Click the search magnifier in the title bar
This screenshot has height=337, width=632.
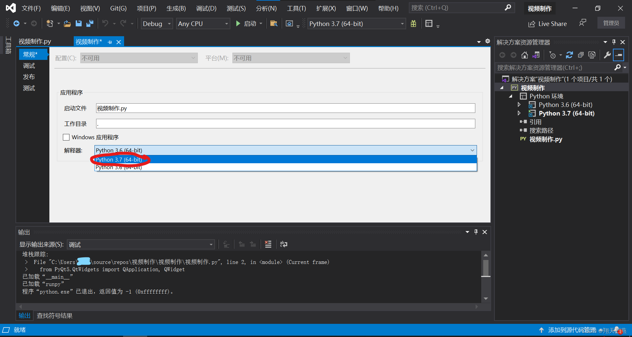pyautogui.click(x=508, y=8)
